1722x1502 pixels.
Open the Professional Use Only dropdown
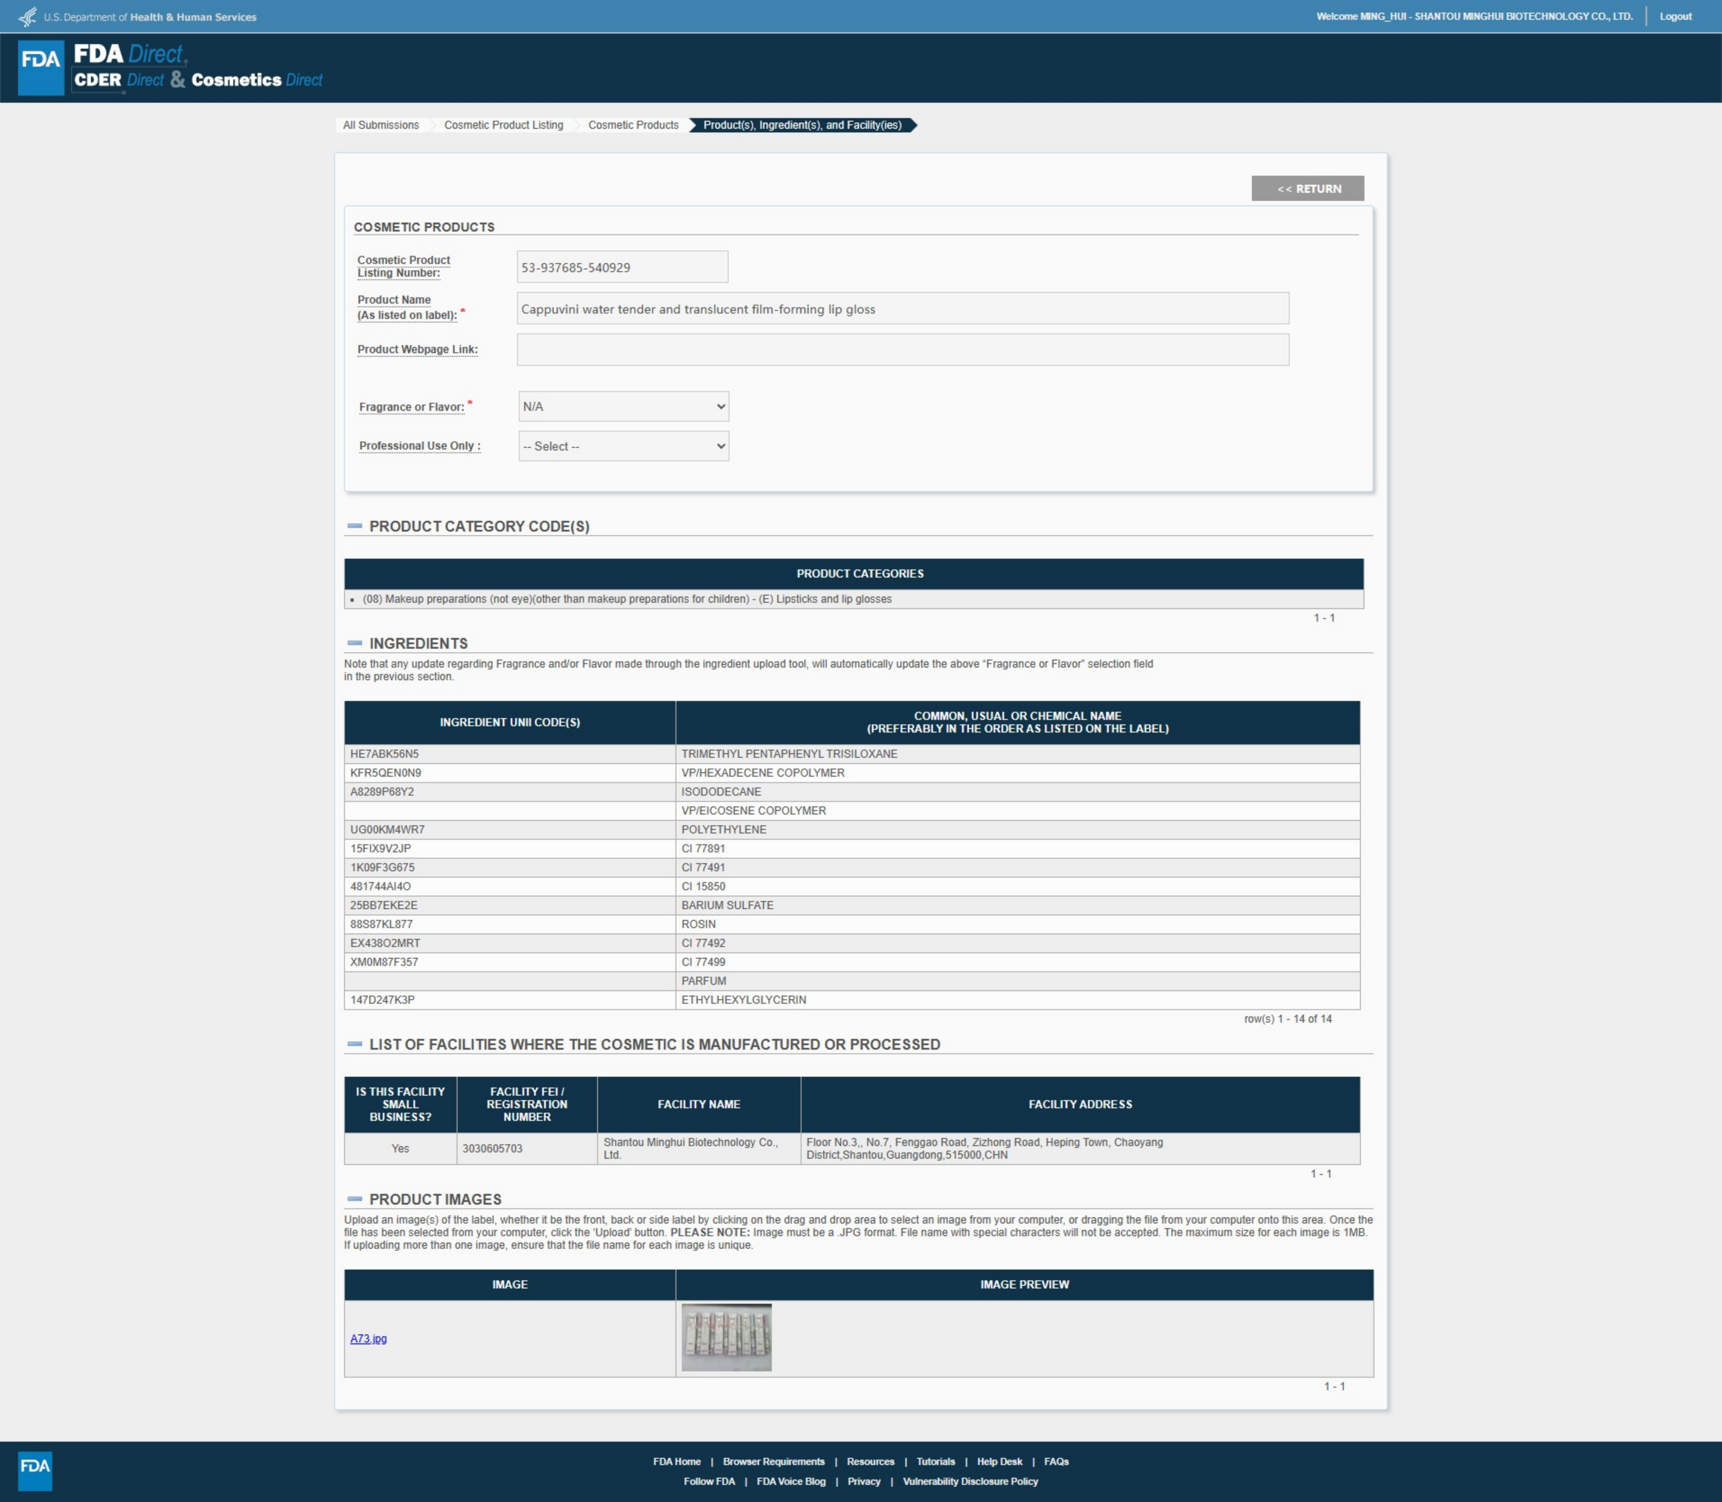click(x=623, y=446)
